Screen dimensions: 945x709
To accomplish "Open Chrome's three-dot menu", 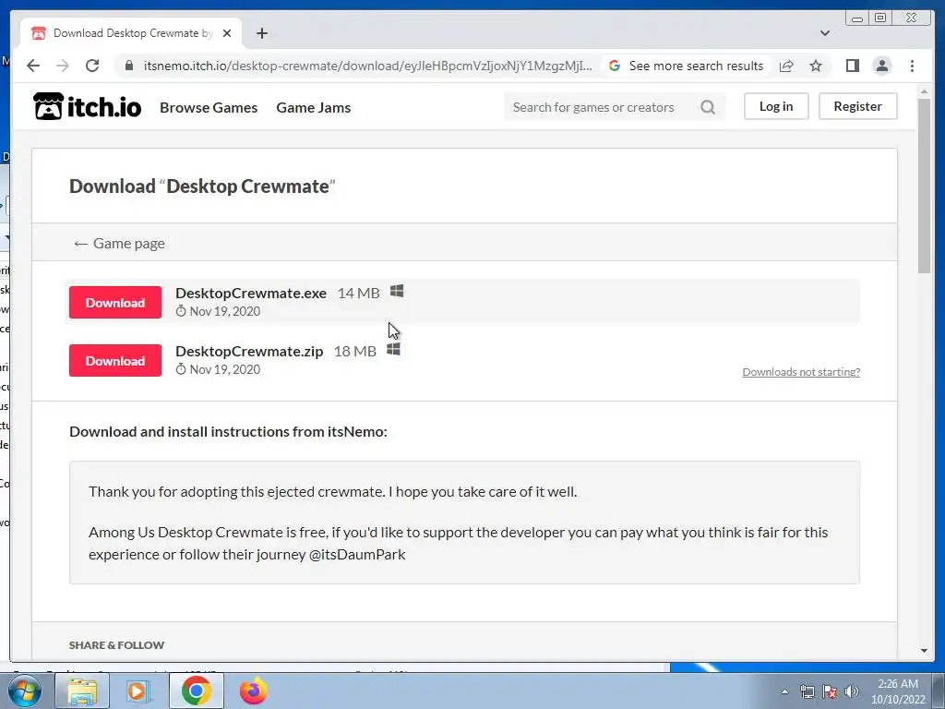I will (912, 66).
